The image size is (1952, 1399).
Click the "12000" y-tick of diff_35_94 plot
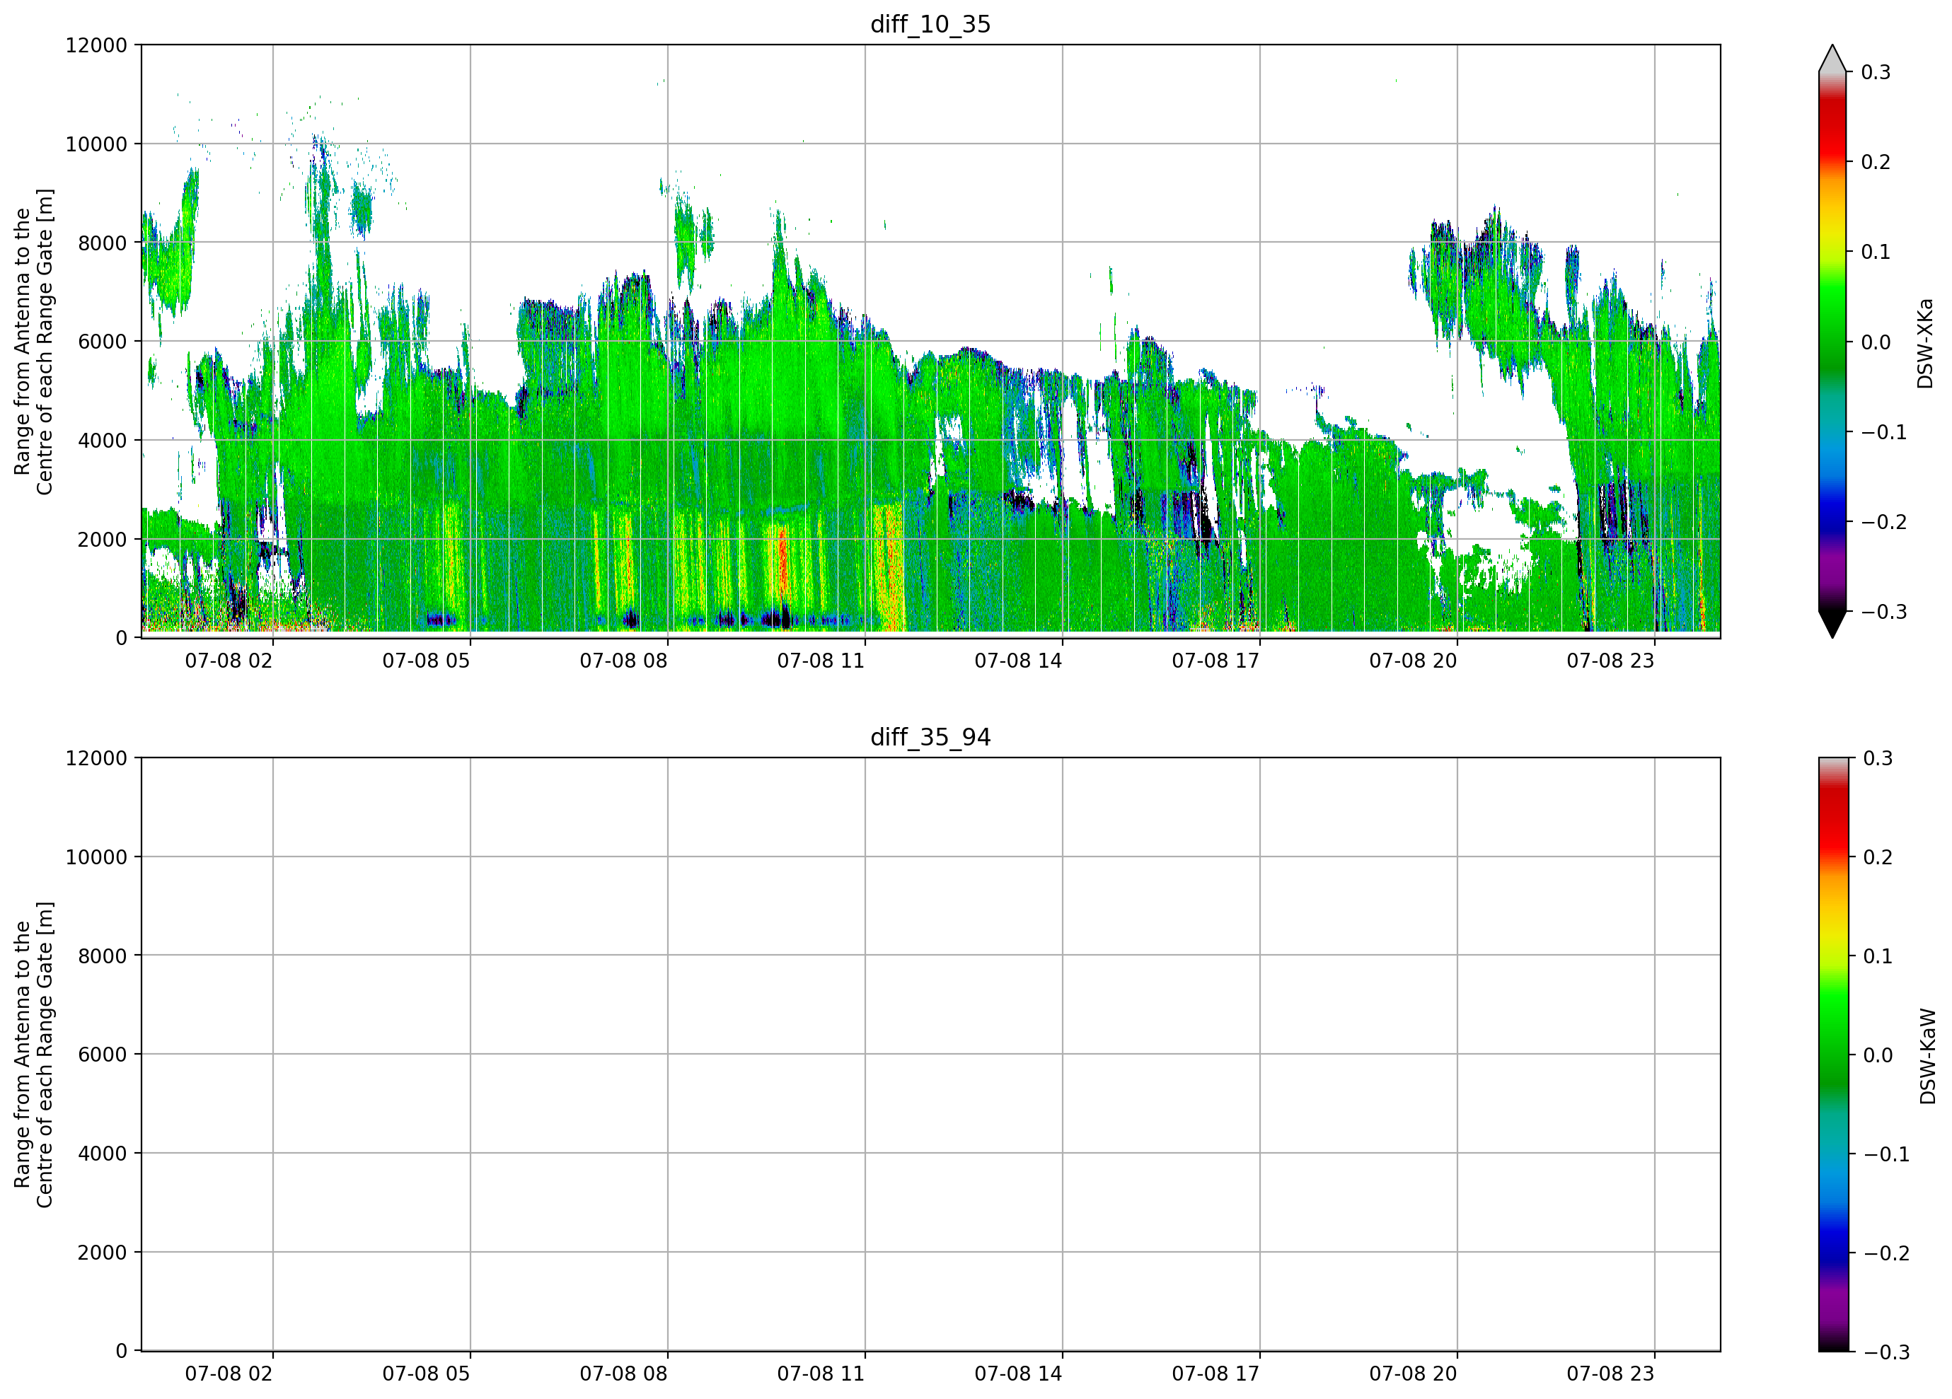click(x=96, y=759)
